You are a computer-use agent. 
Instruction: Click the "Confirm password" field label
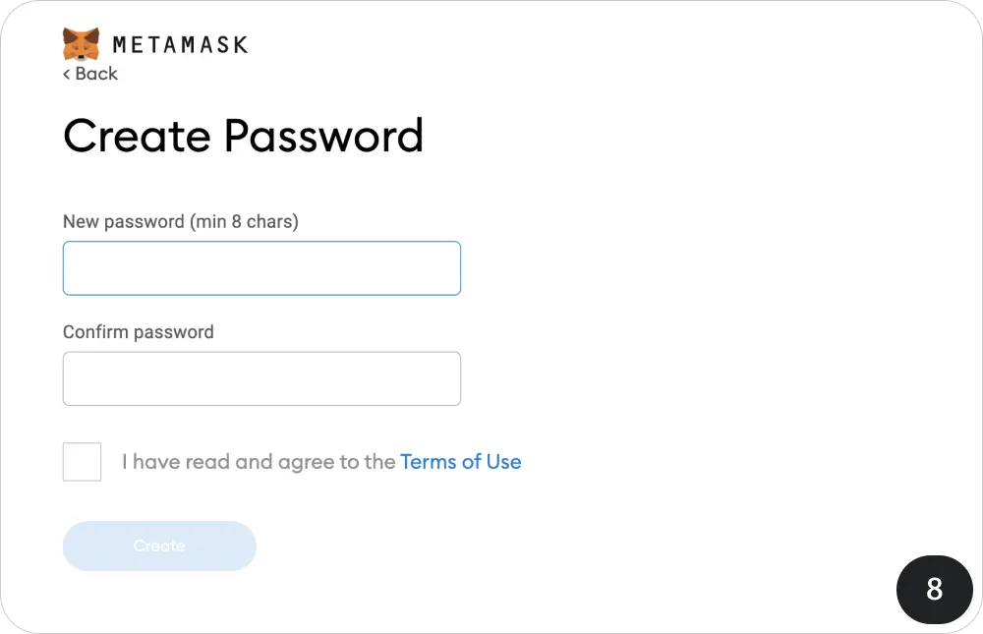point(139,332)
